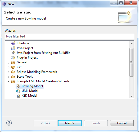Select the General folder label
This screenshot has height=132, width=139.
click(x=22, y=62)
